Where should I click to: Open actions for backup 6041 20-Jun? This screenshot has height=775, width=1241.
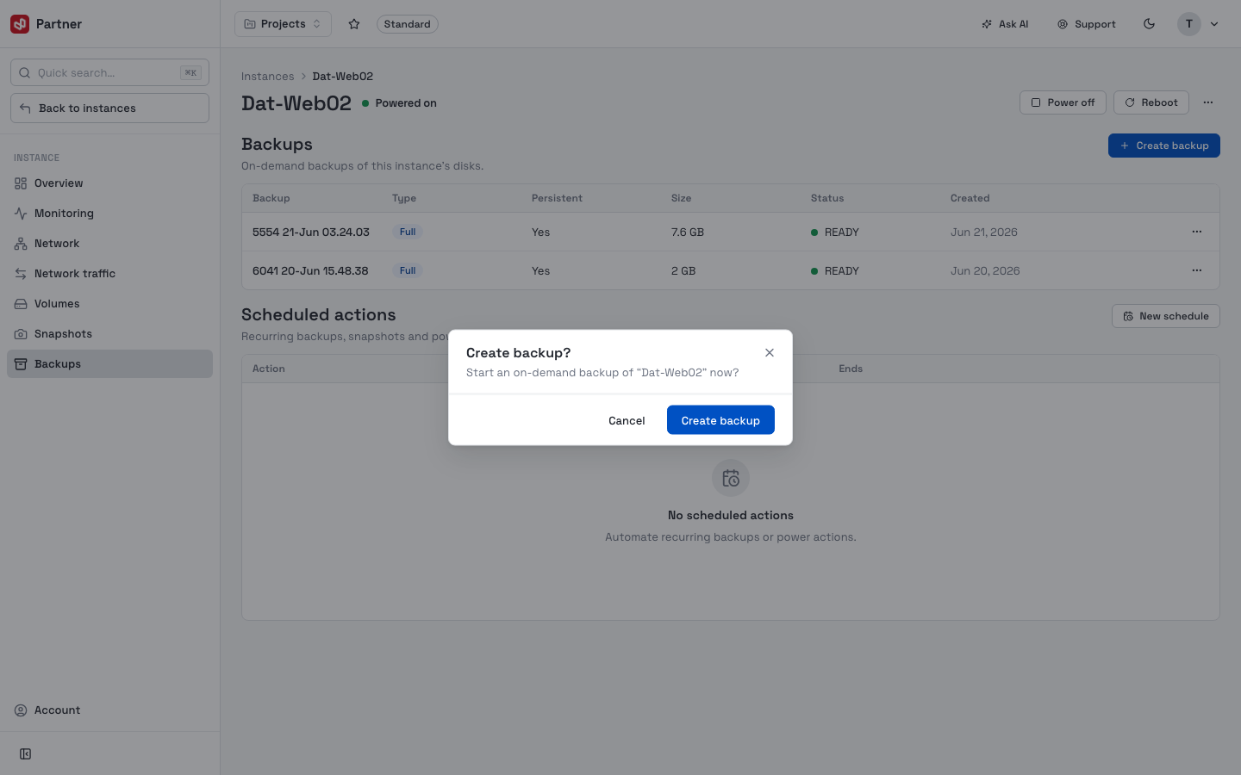click(1196, 270)
